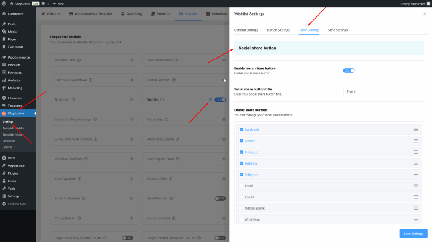This screenshot has height=242, width=432.
Task: Click gear icon for Backorder module
Action: coord(131,100)
